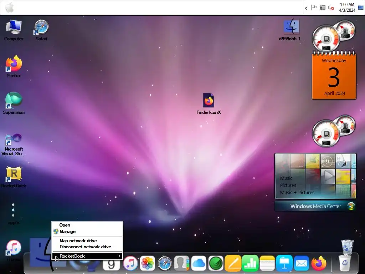Screen dimensions: 365x274
Task: Click Pictures in the Media Center gadget
Action: [x=288, y=185]
